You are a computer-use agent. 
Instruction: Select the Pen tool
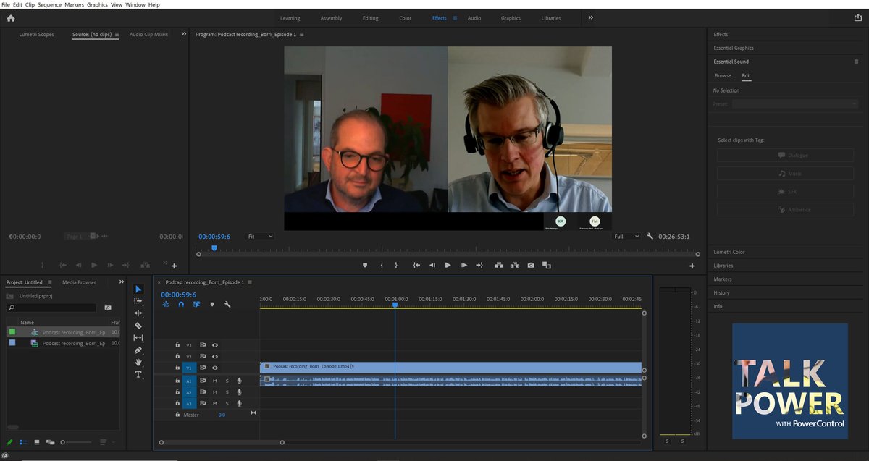pyautogui.click(x=138, y=350)
